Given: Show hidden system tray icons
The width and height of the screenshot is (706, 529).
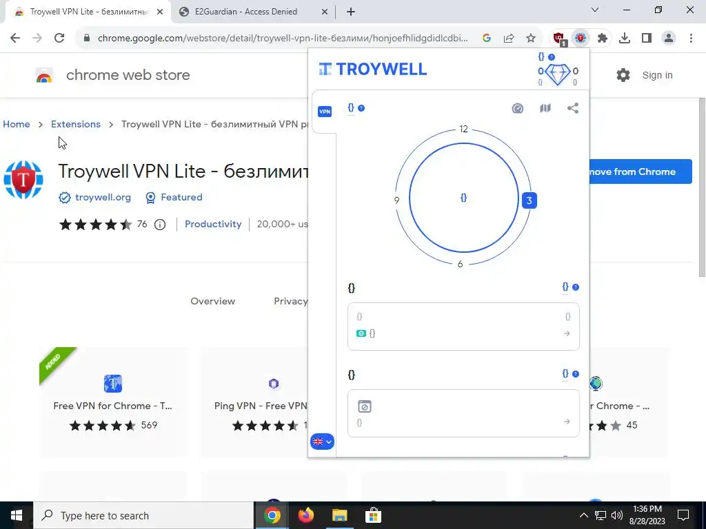Looking at the screenshot, I should click(x=583, y=515).
